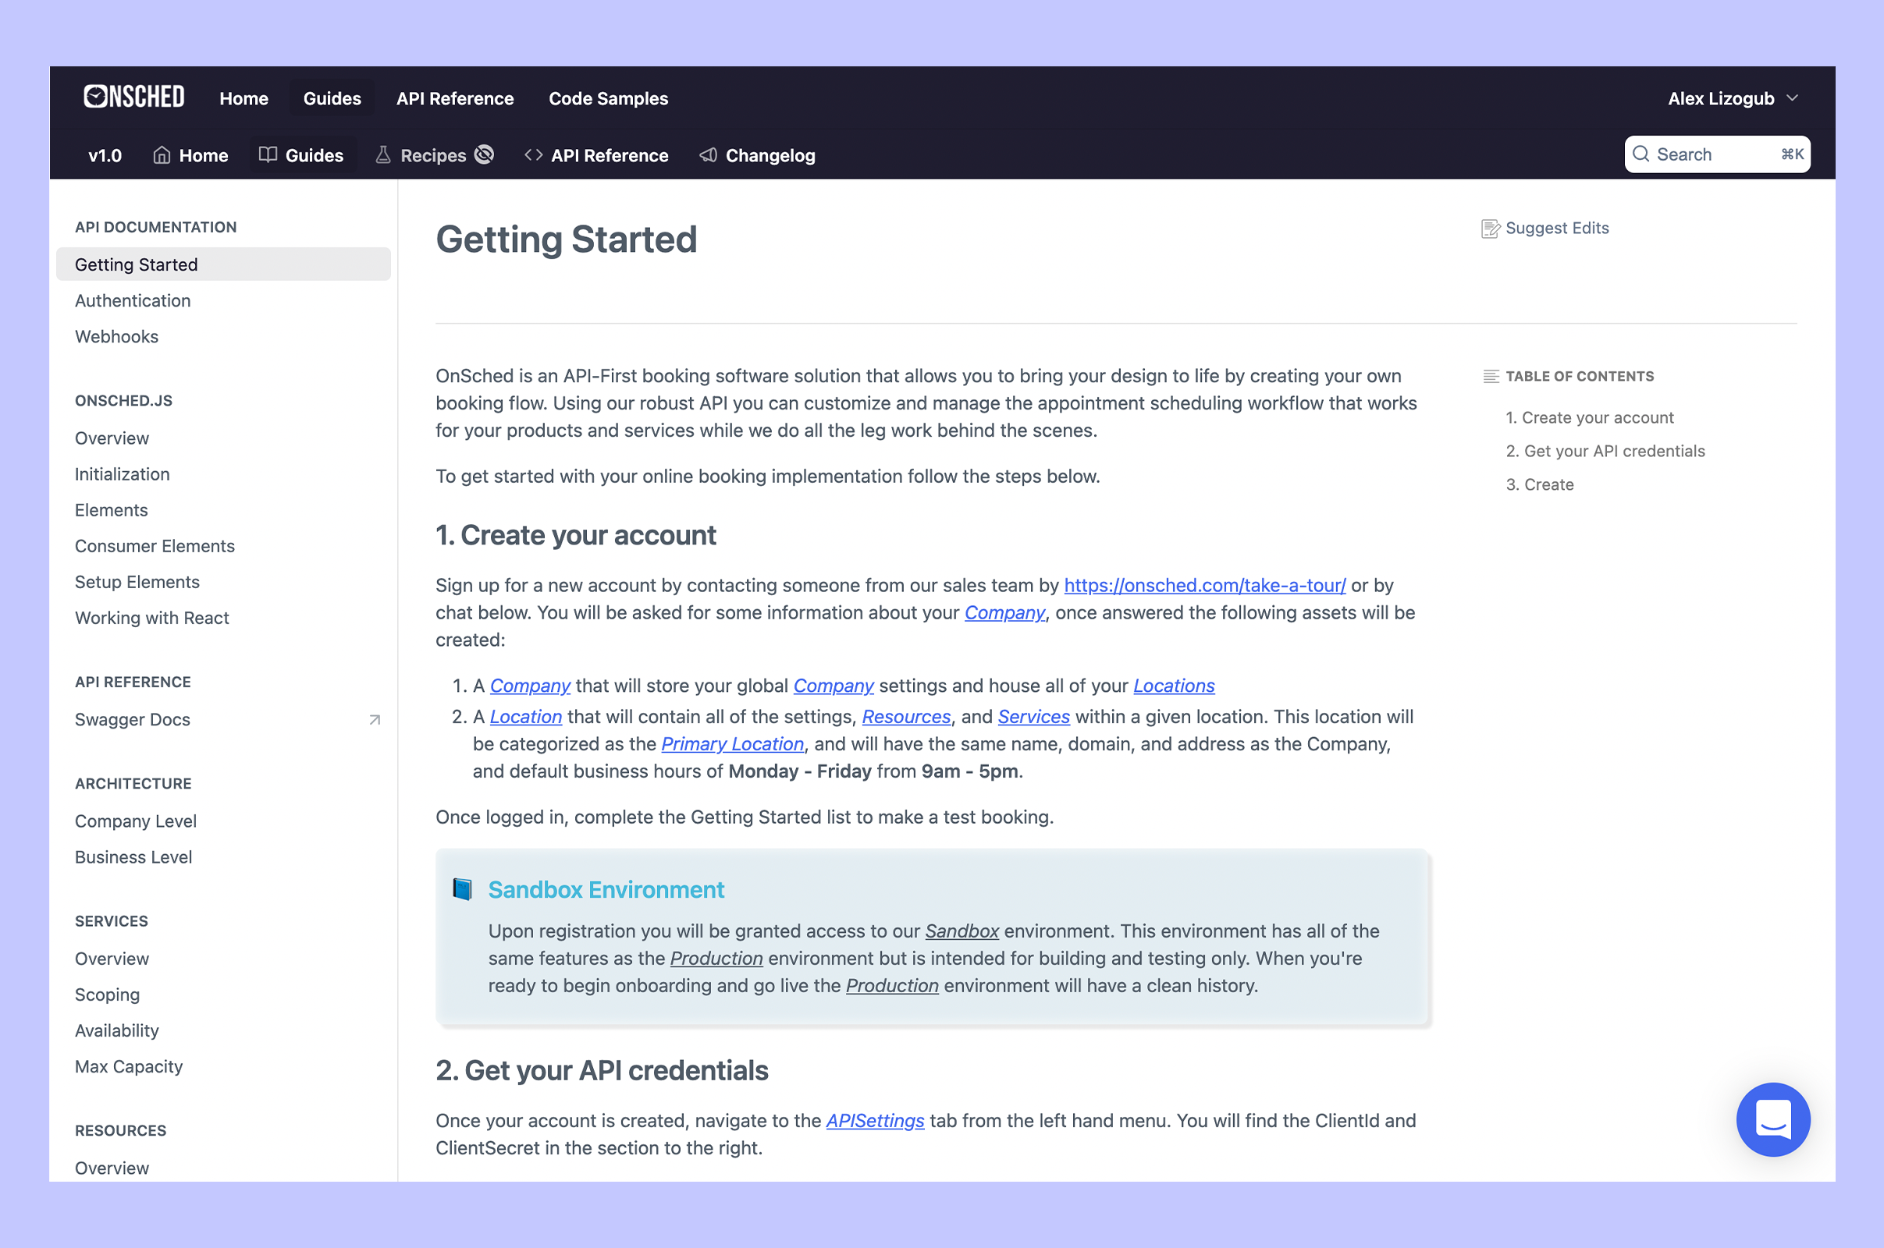This screenshot has width=1884, height=1248.
Task: Click the Table of Contents icon
Action: click(1490, 376)
